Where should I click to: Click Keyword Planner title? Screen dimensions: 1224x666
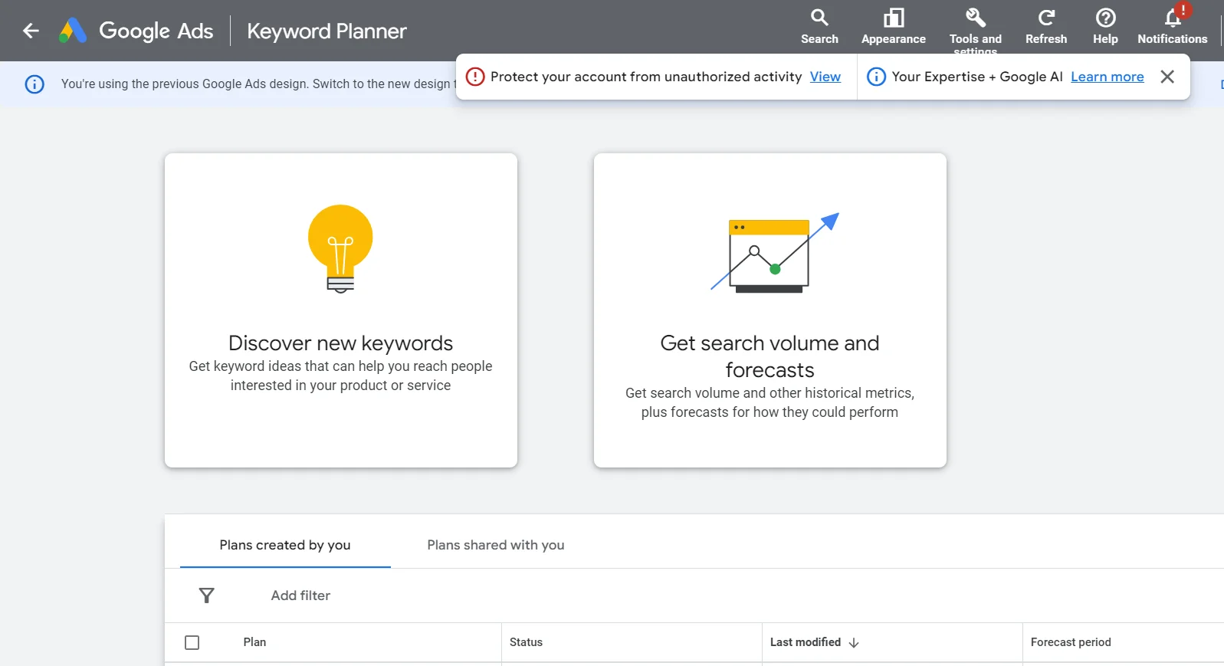327,31
